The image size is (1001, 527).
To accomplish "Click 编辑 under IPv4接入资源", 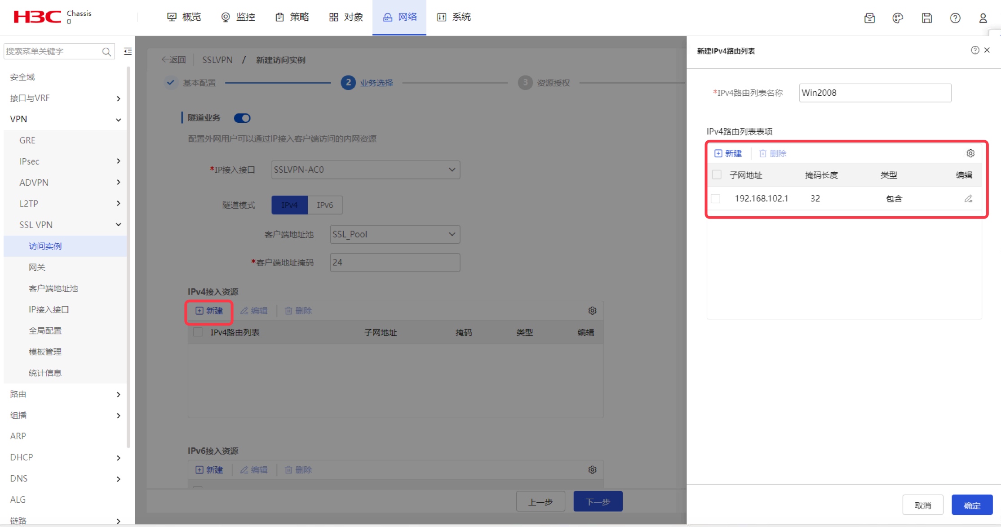I will 254,311.
